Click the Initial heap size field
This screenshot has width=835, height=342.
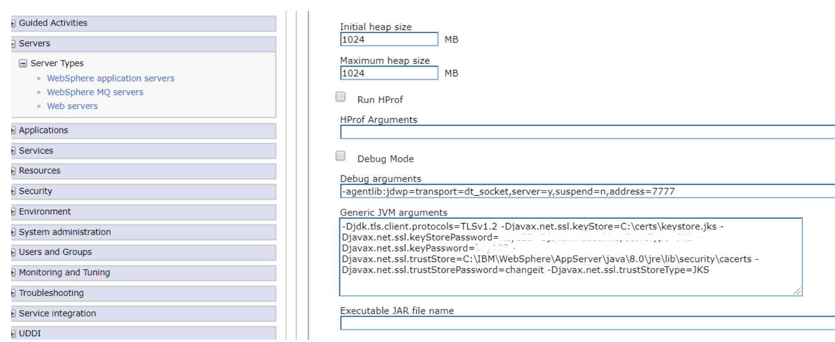click(x=389, y=40)
